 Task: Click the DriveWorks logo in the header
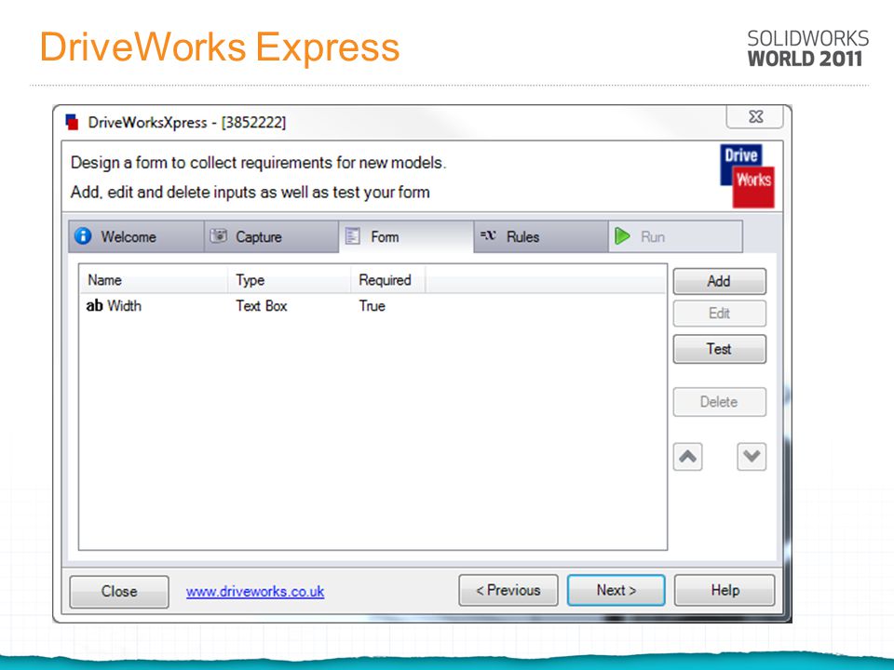click(x=748, y=176)
